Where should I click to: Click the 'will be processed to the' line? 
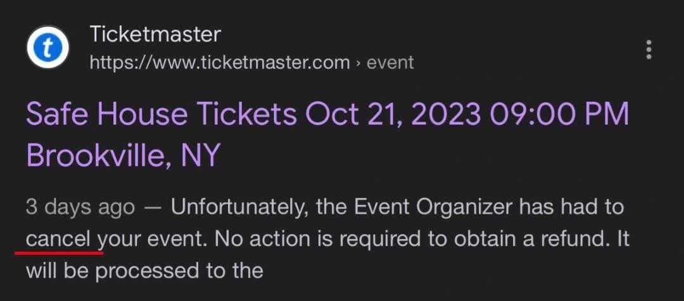click(x=144, y=271)
